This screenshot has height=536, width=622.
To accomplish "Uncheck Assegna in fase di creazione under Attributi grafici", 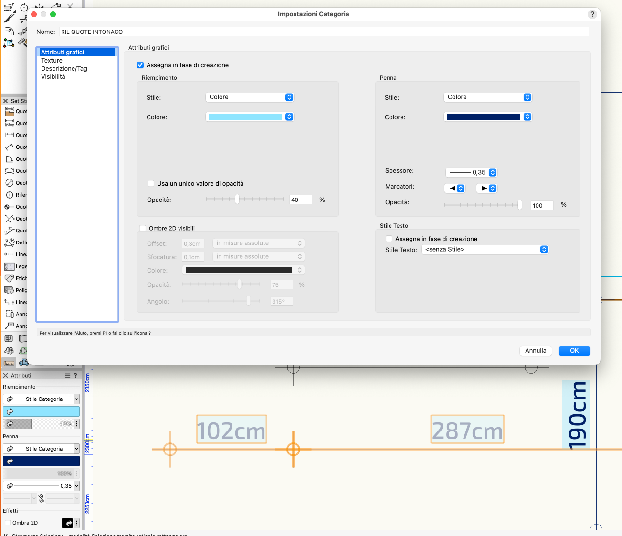I will [140, 65].
